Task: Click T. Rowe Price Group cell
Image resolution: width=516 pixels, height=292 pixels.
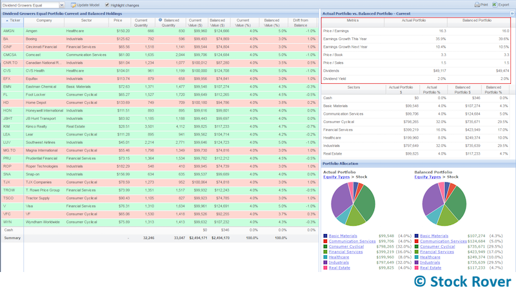Action: click(44, 190)
